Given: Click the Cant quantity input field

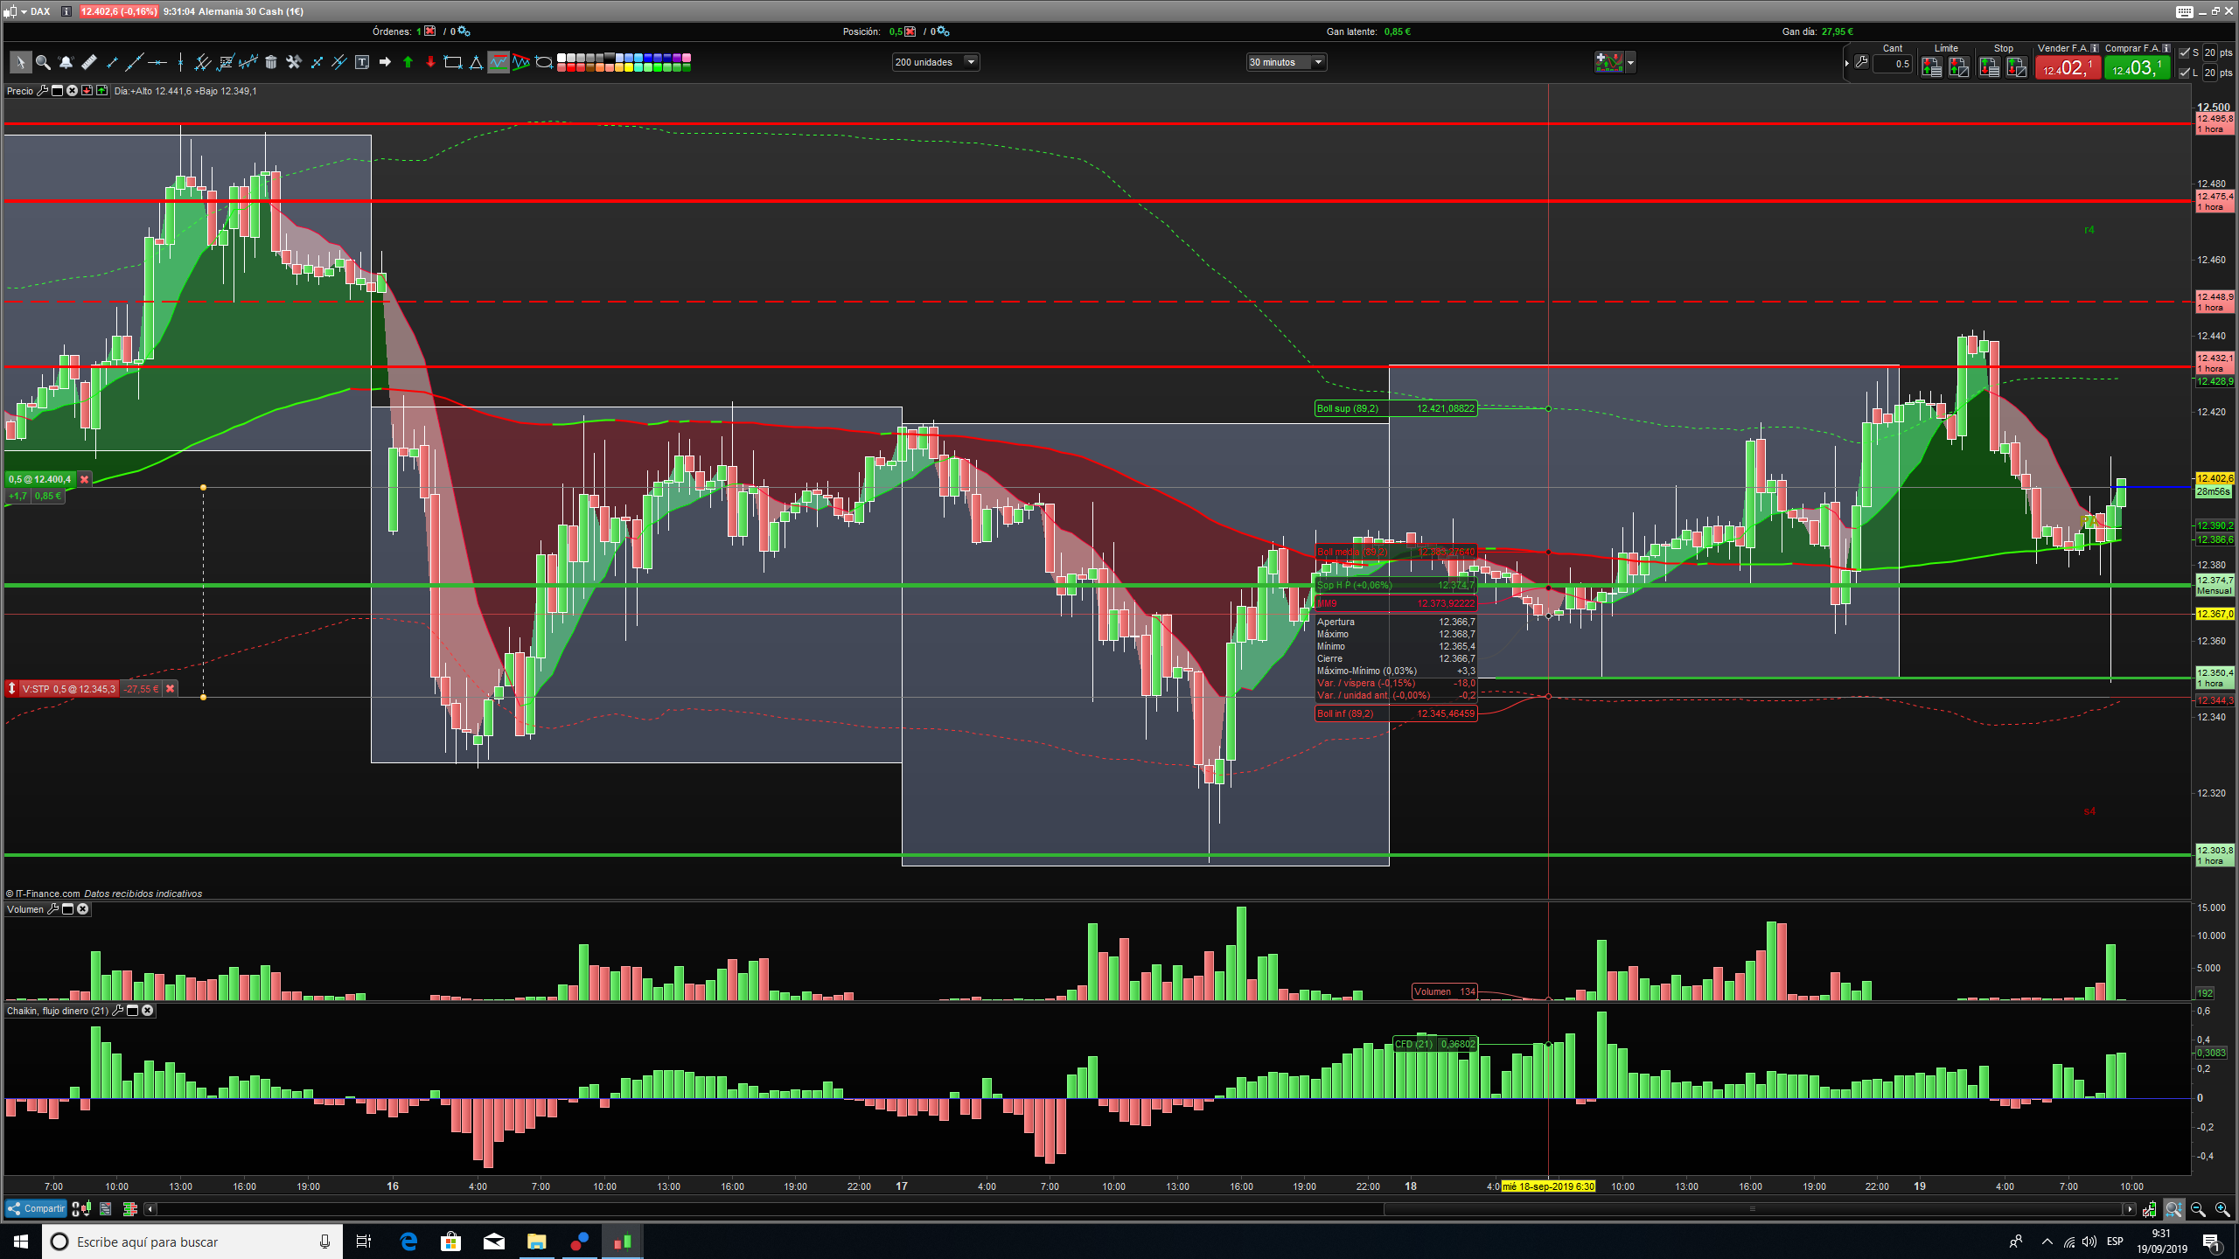Looking at the screenshot, I should (1893, 64).
